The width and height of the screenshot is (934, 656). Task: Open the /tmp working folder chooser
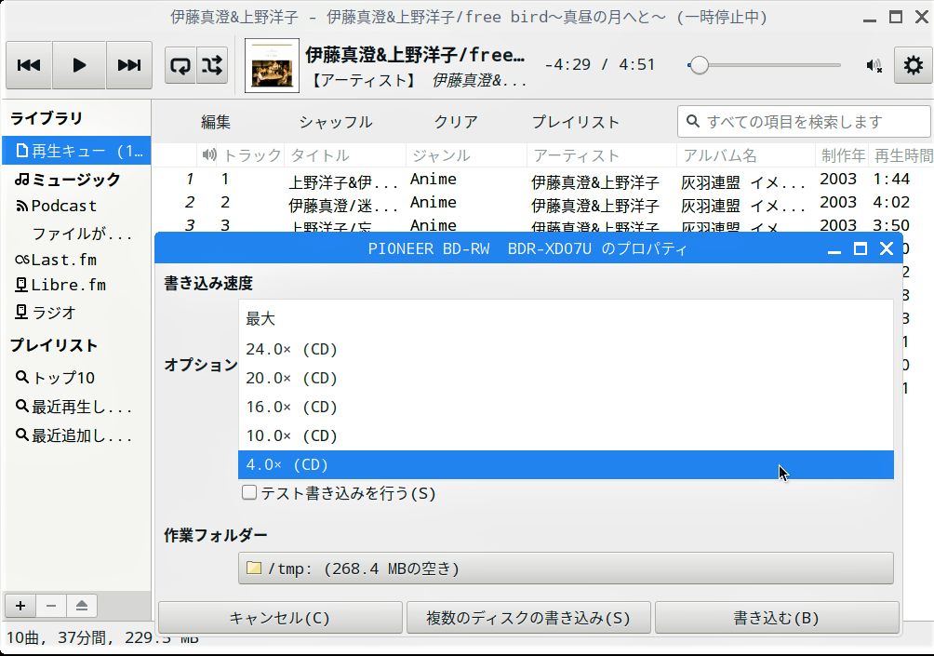tap(566, 568)
